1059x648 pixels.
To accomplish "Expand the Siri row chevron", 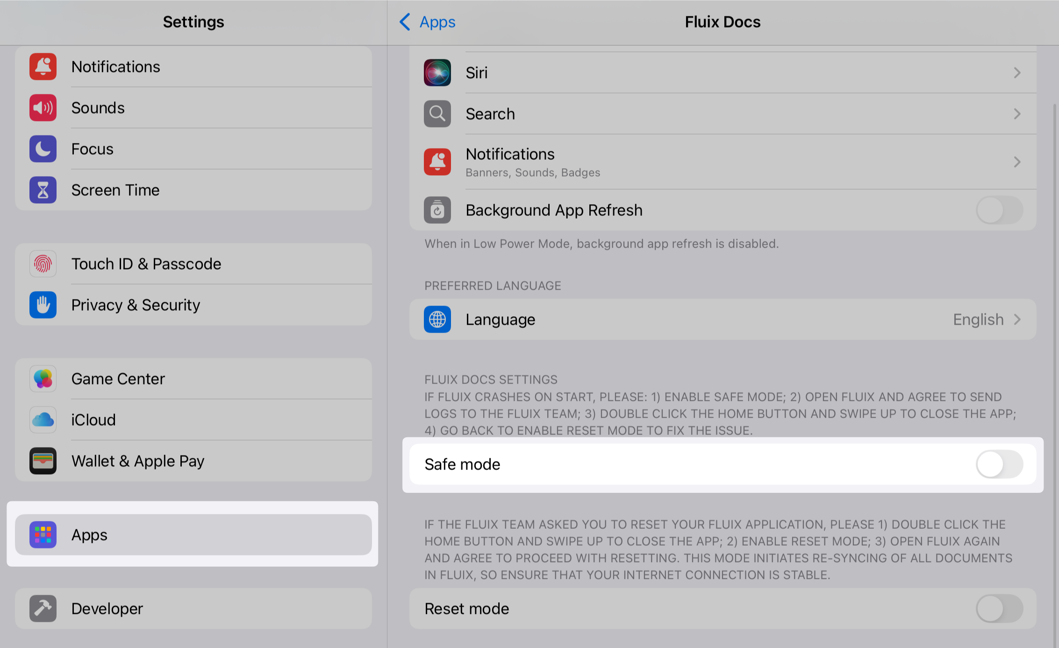I will 1017,73.
